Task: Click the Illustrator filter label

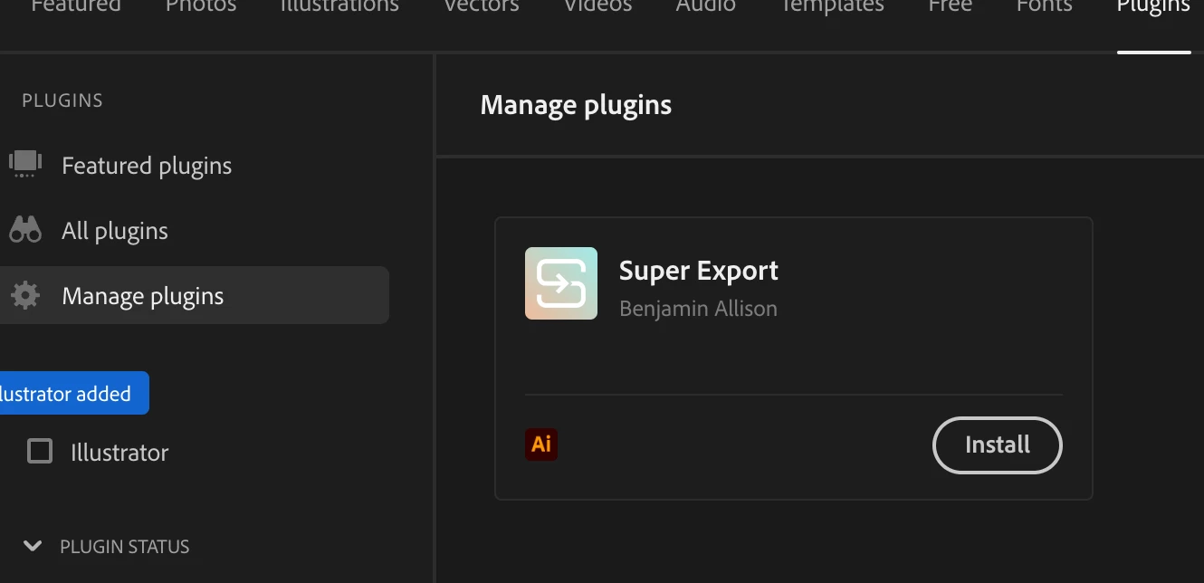Action: (x=119, y=452)
